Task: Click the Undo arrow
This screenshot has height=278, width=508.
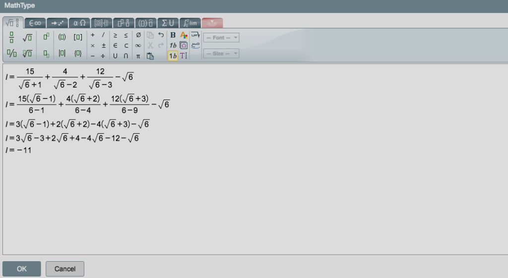Action: [x=161, y=35]
